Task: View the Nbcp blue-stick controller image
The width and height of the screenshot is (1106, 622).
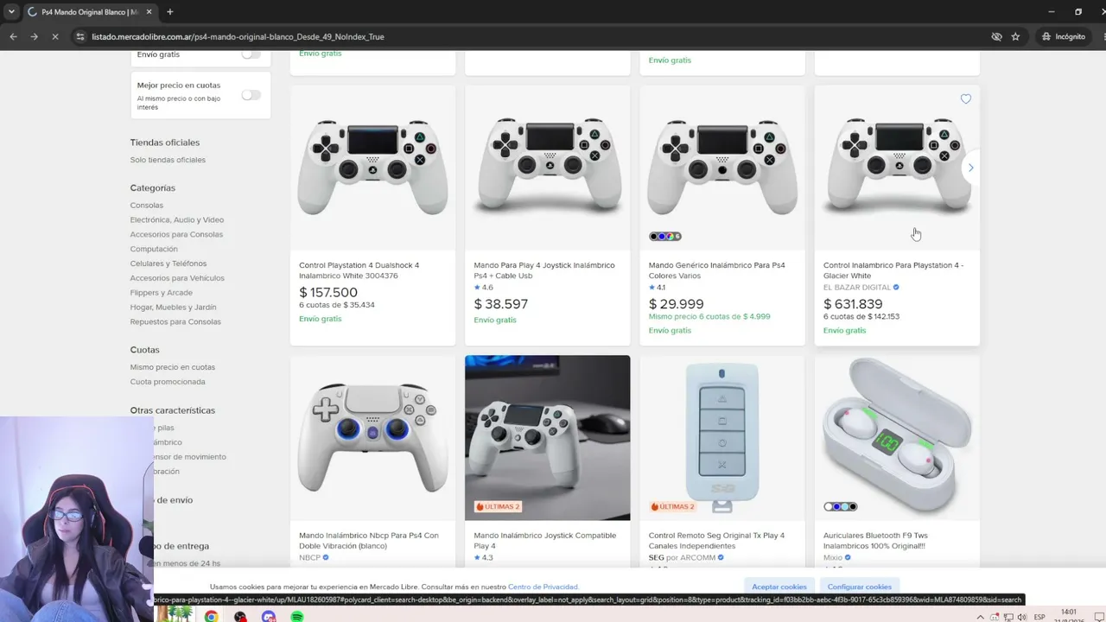Action: 372,438
